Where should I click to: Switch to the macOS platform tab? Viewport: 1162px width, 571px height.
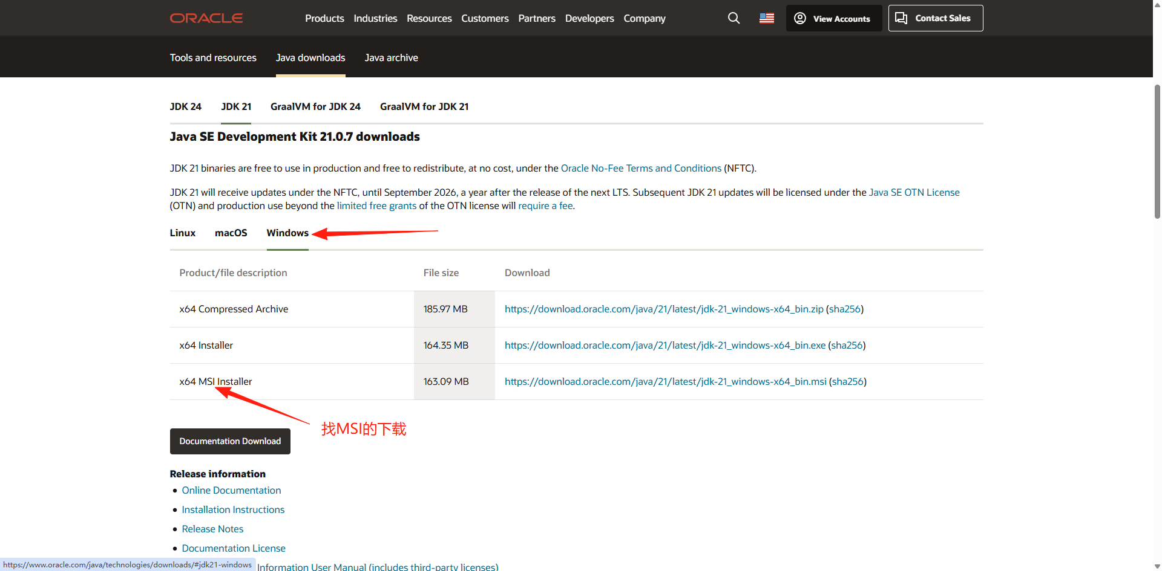coord(231,233)
